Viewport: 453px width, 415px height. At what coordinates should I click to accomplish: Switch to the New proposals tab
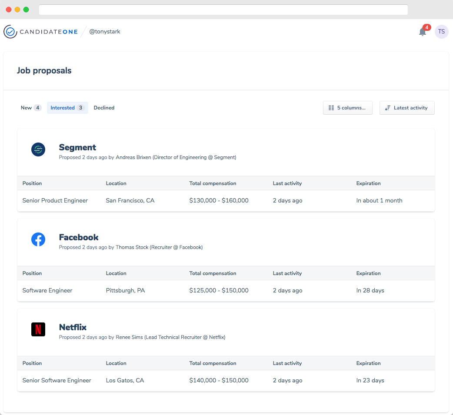(x=31, y=108)
